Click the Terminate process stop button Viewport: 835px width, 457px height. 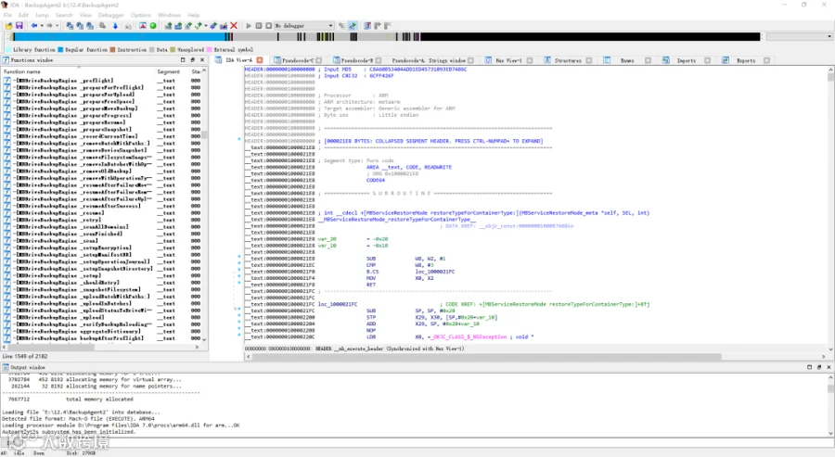(x=269, y=26)
